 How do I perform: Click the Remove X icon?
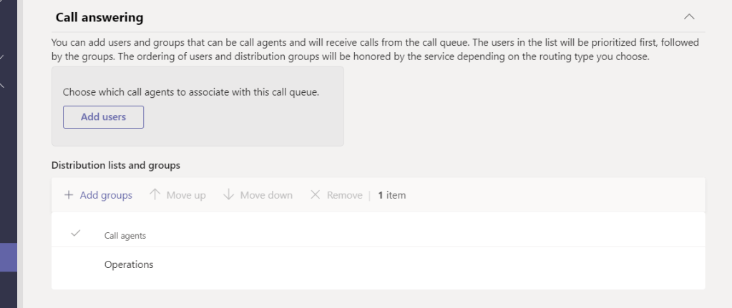(316, 195)
